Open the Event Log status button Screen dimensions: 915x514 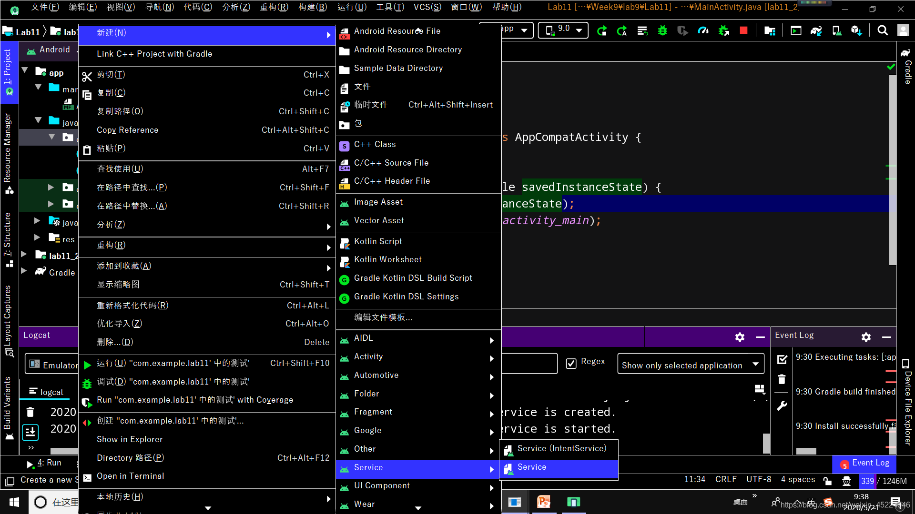tap(864, 464)
